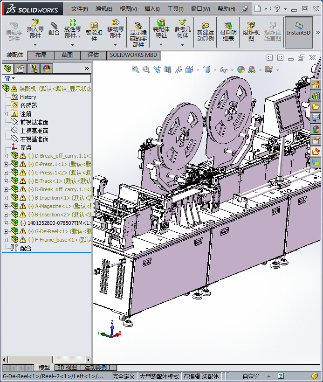Image resolution: width=323 pixels, height=382 pixels.
Task: Open Reference Geometry (参考几何体) tool
Action: [x=183, y=28]
